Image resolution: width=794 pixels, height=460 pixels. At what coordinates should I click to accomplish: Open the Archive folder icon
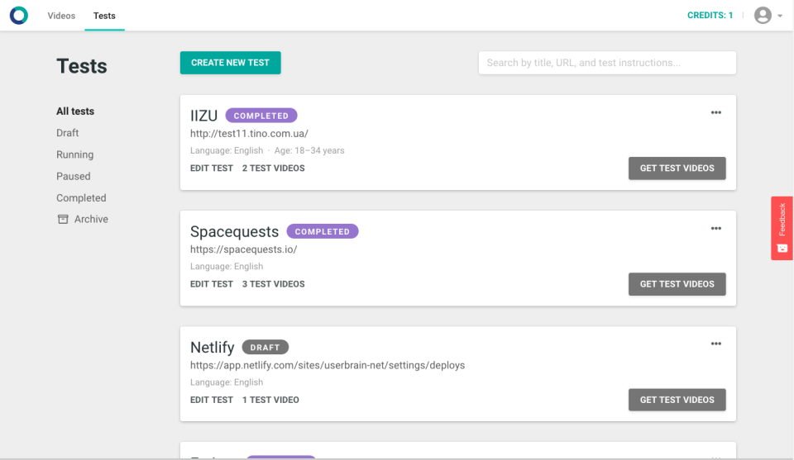(63, 219)
